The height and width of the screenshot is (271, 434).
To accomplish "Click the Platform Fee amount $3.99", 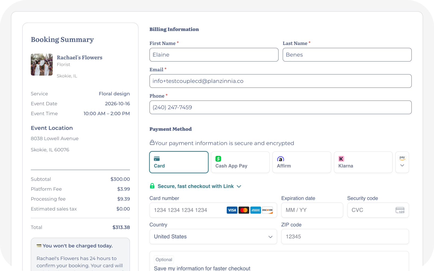I will [x=124, y=189].
